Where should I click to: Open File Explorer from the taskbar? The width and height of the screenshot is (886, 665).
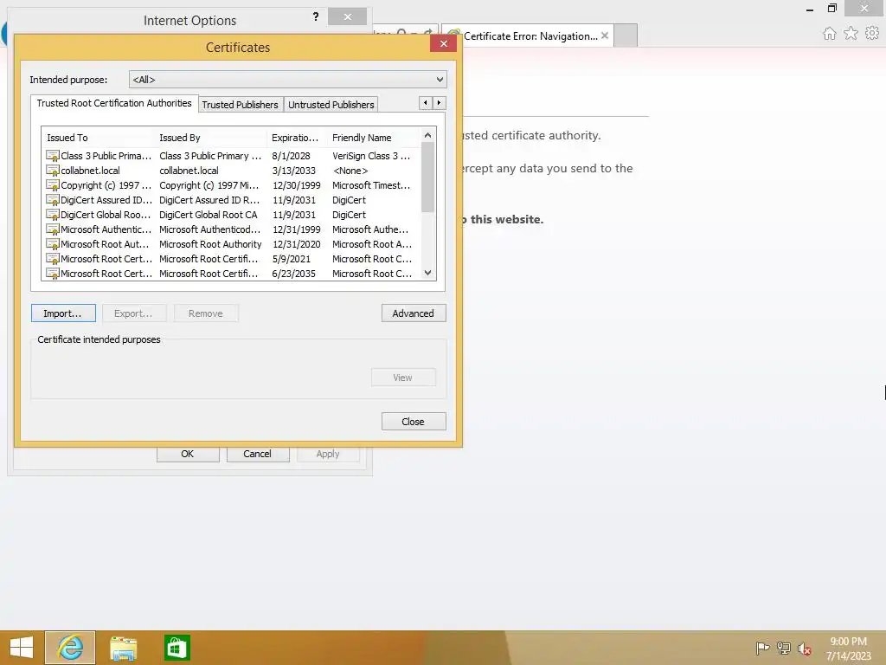click(x=123, y=648)
